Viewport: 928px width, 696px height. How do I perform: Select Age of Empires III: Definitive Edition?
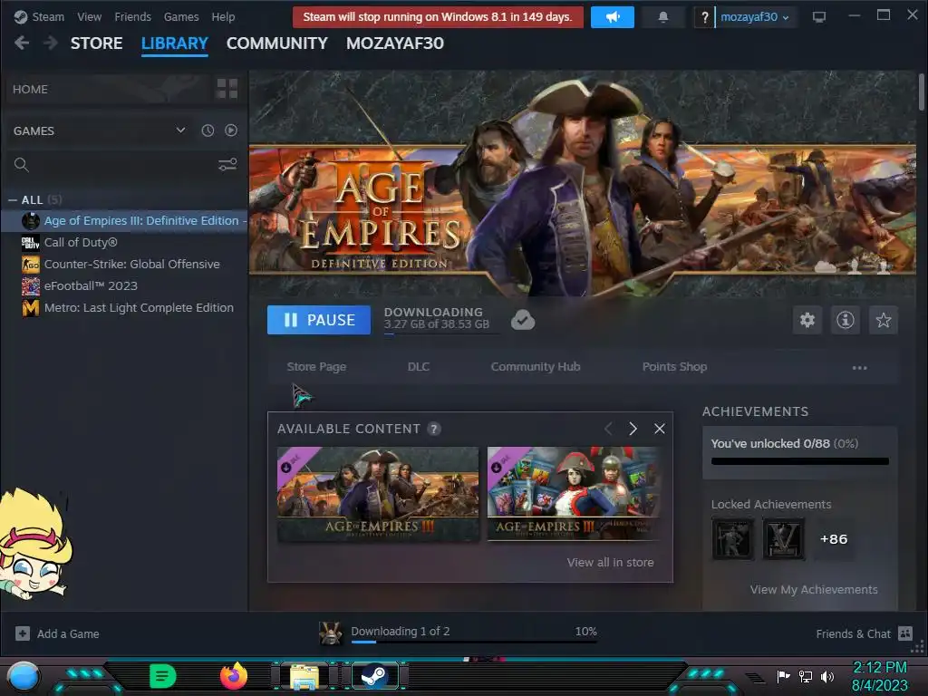[x=125, y=221]
